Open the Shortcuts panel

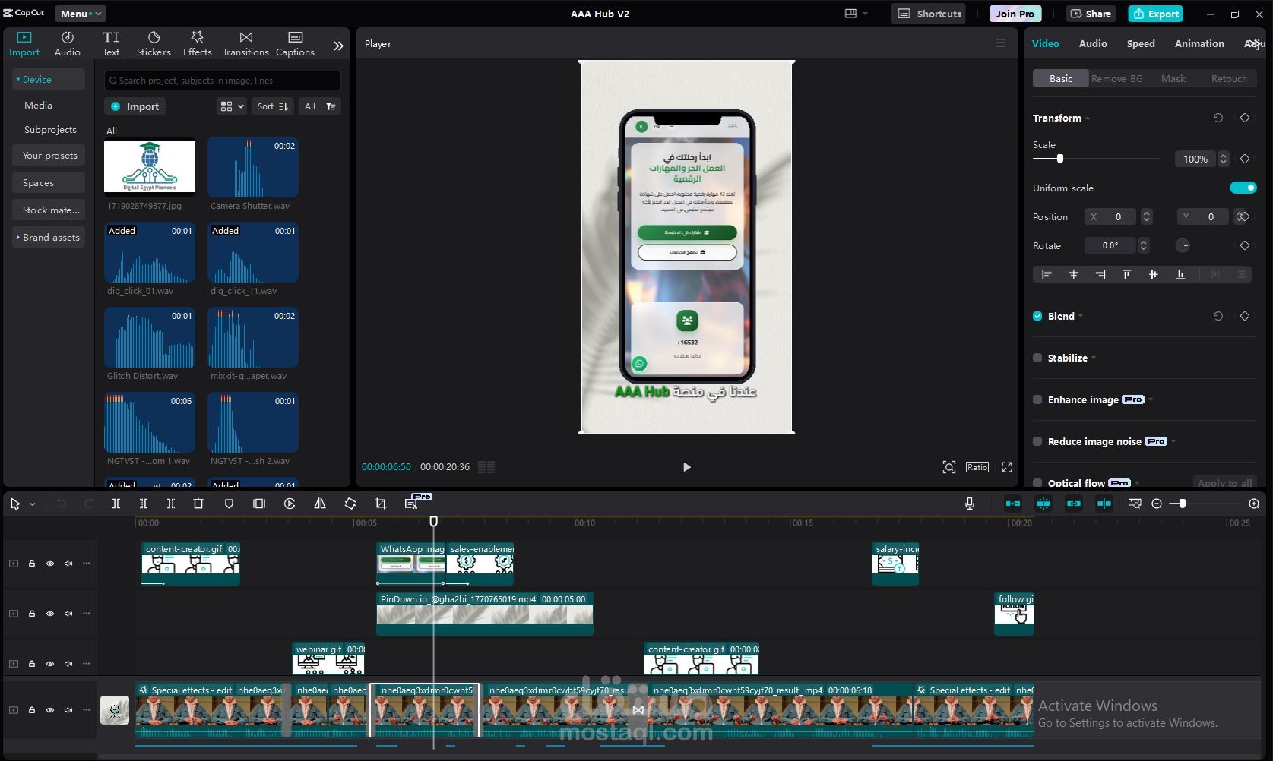click(929, 14)
